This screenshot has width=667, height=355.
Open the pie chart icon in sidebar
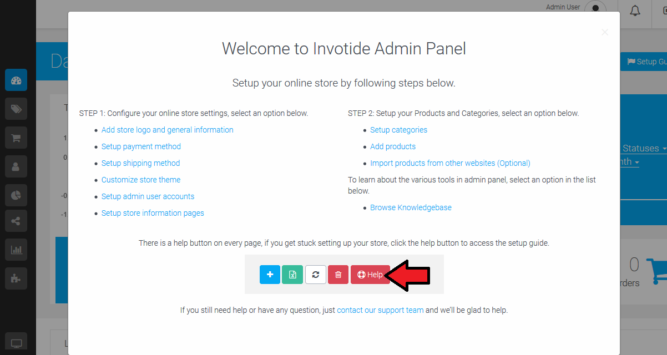(16, 195)
